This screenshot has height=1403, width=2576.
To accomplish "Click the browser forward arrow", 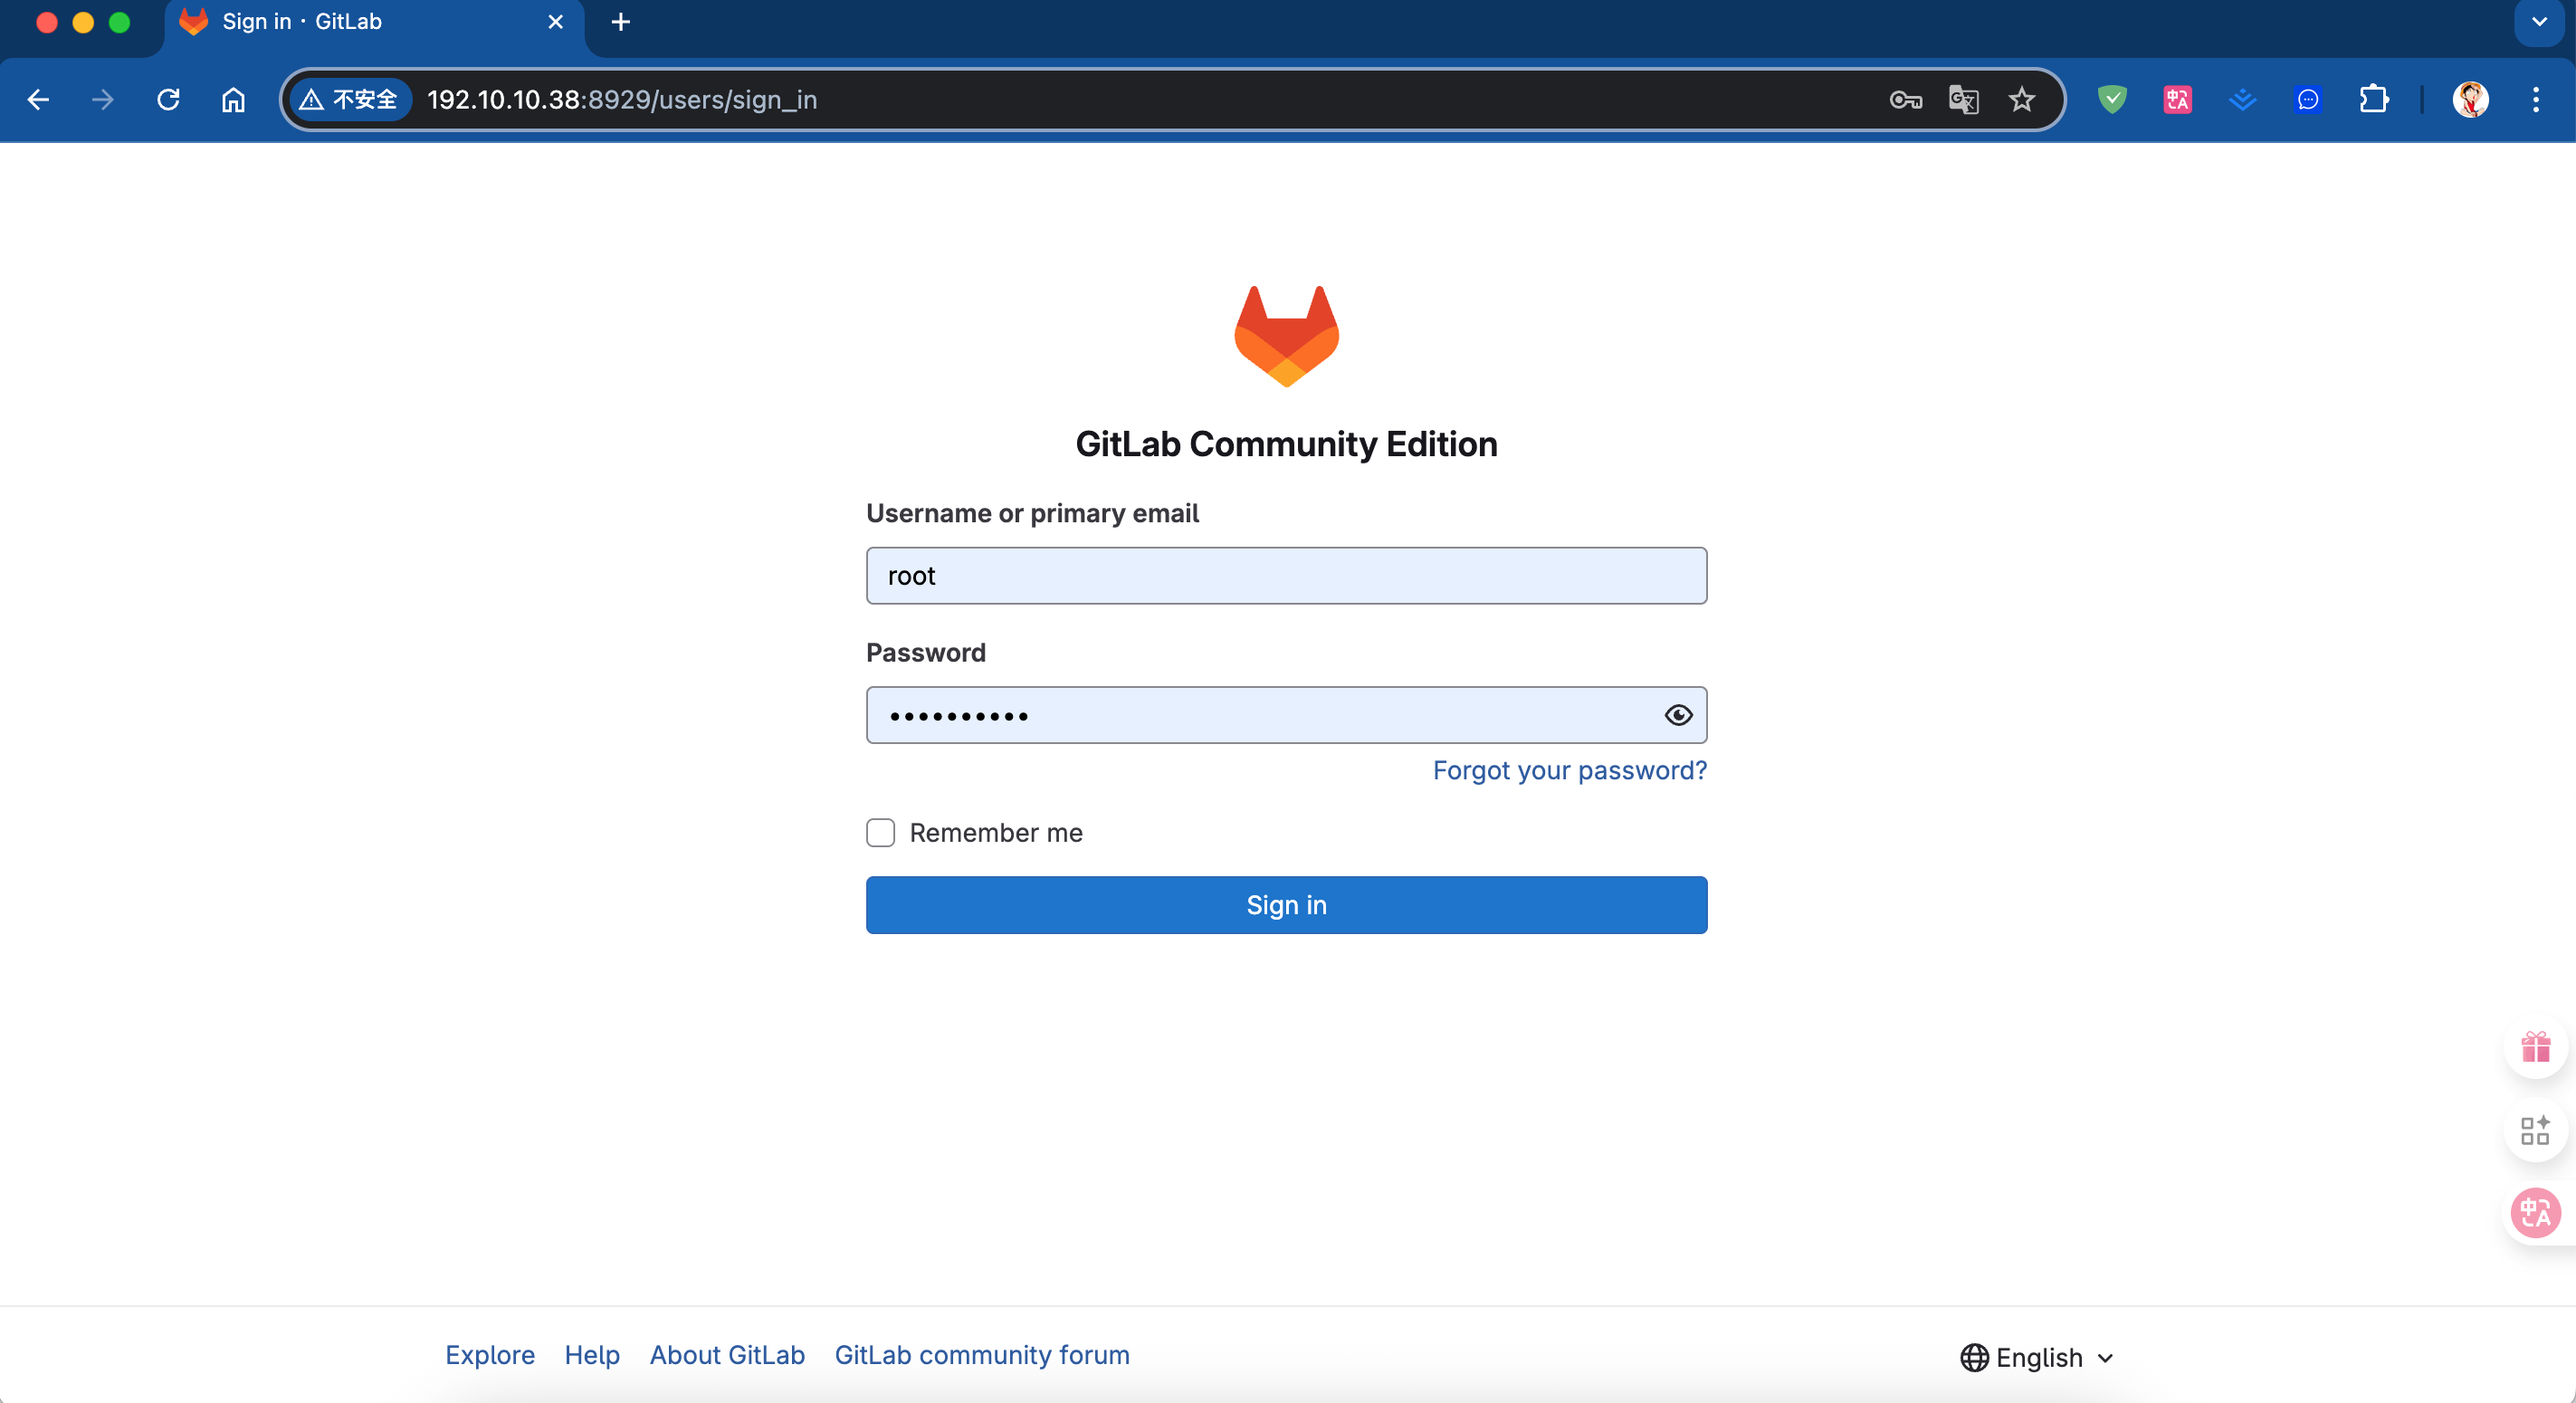I will click(x=103, y=100).
